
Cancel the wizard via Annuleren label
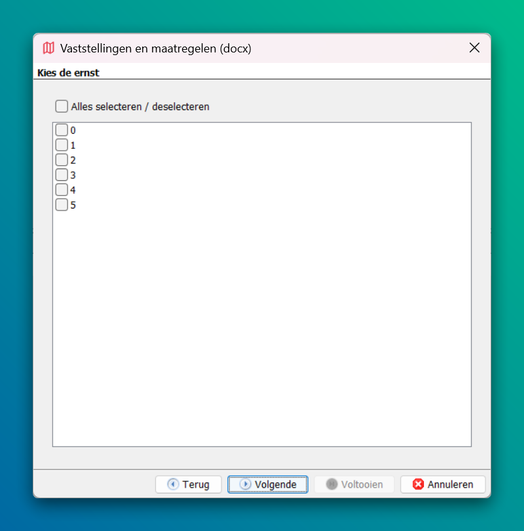(x=450, y=484)
